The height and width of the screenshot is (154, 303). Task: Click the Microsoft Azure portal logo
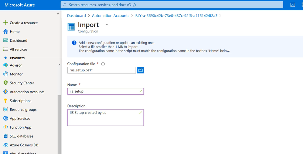point(20,5)
